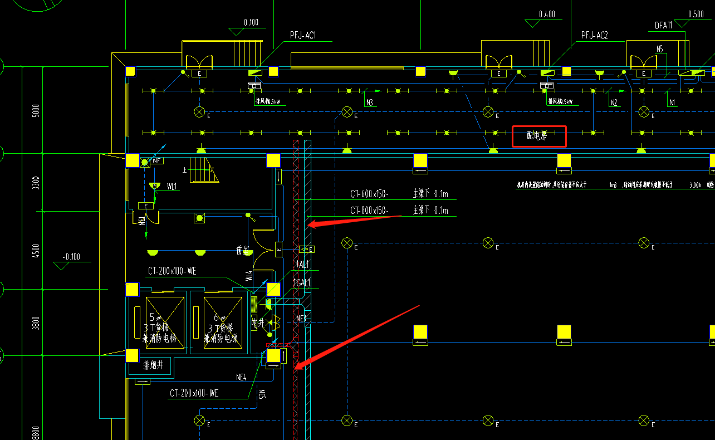The width and height of the screenshot is (715, 440).
Task: Select the 6# freight elevator text
Action: pos(221,327)
